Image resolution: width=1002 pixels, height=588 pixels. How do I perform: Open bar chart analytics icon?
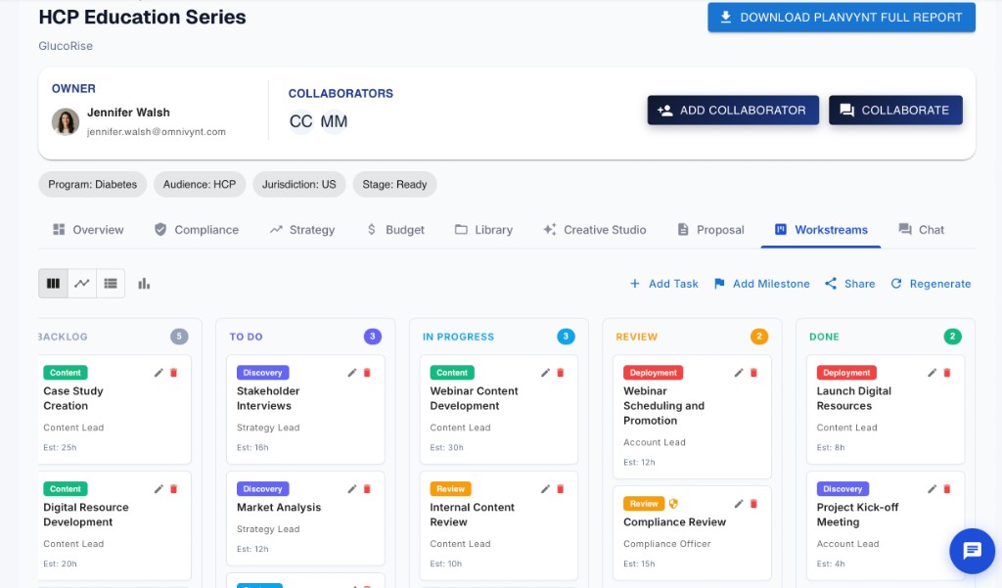point(144,284)
